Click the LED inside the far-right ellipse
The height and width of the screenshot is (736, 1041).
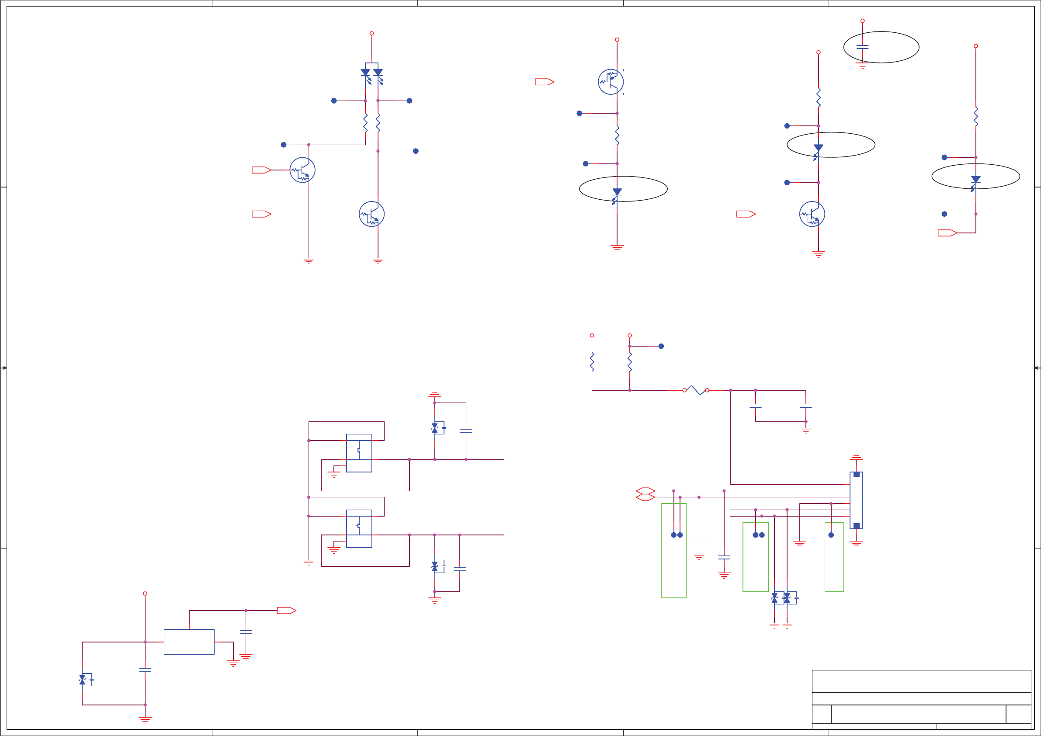coord(975,180)
